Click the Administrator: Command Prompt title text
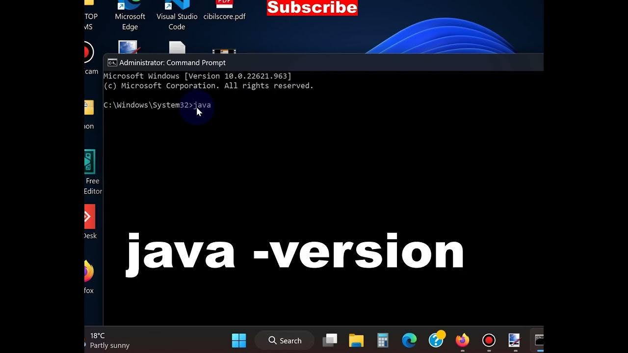 tap(172, 63)
